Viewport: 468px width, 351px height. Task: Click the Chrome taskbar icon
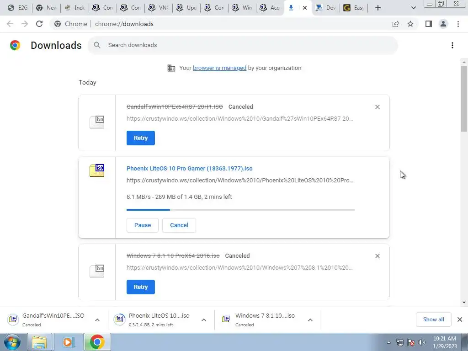pyautogui.click(x=97, y=342)
